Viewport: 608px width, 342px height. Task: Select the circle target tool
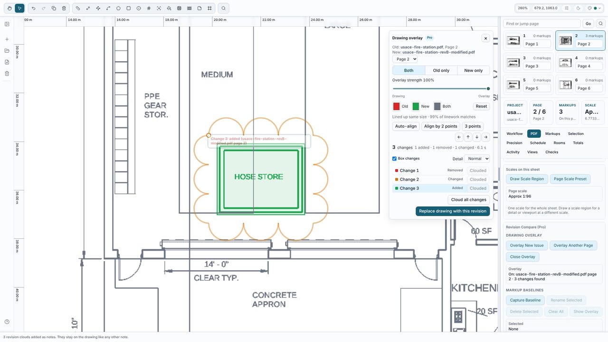coord(139,8)
